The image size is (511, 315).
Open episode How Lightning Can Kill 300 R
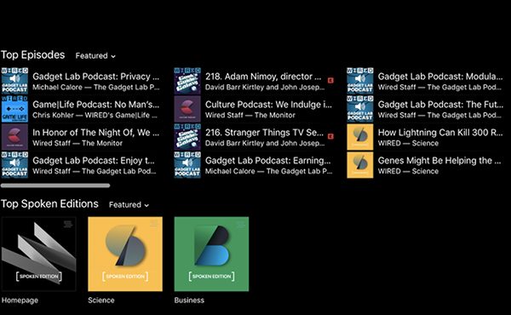tap(440, 133)
